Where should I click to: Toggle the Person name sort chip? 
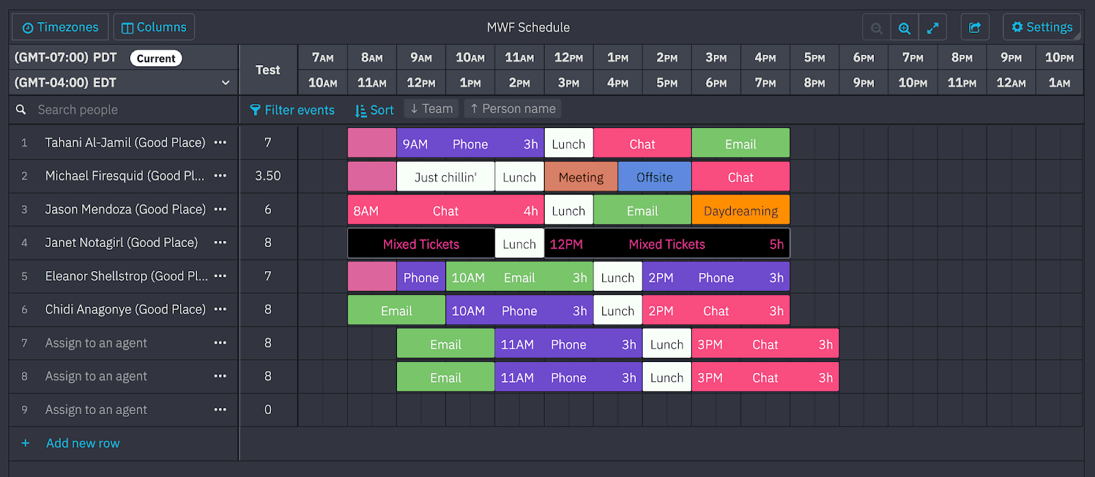[513, 109]
